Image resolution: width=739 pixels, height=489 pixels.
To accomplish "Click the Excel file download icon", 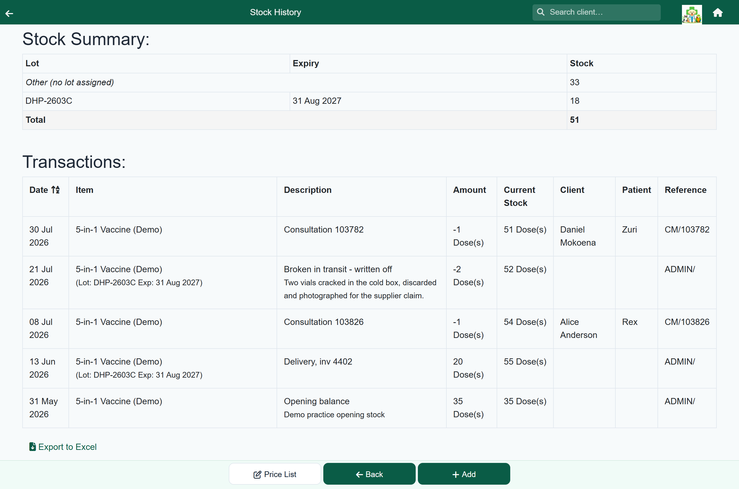I will [x=32, y=447].
